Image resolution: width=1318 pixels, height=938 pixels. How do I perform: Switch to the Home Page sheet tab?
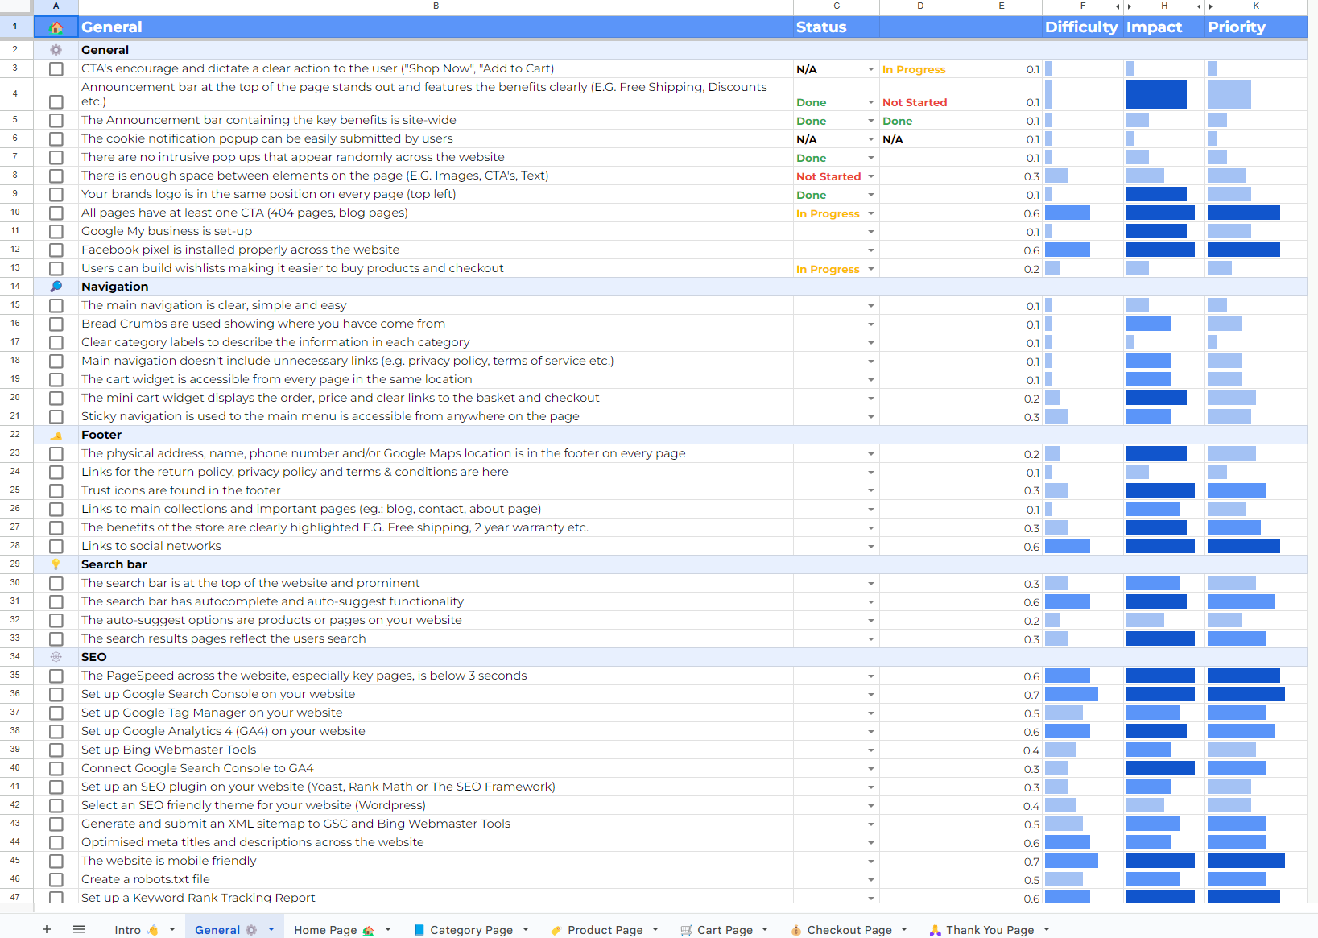pos(334,929)
